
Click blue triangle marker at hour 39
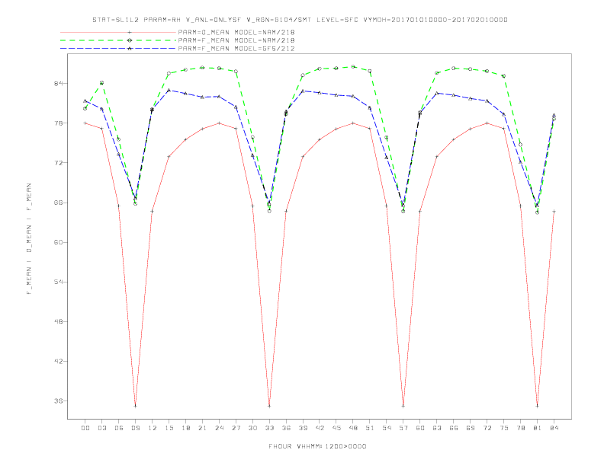[x=303, y=91]
